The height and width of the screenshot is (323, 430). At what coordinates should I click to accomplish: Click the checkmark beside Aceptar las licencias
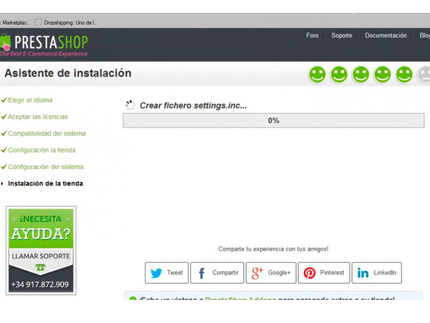[5, 117]
